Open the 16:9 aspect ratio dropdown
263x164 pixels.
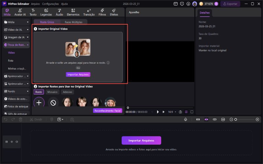pos(173,112)
